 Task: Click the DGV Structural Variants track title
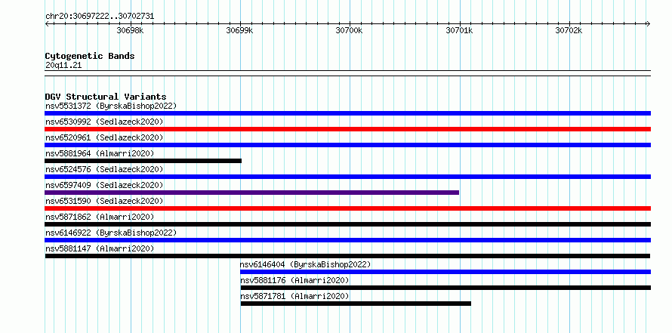106,97
